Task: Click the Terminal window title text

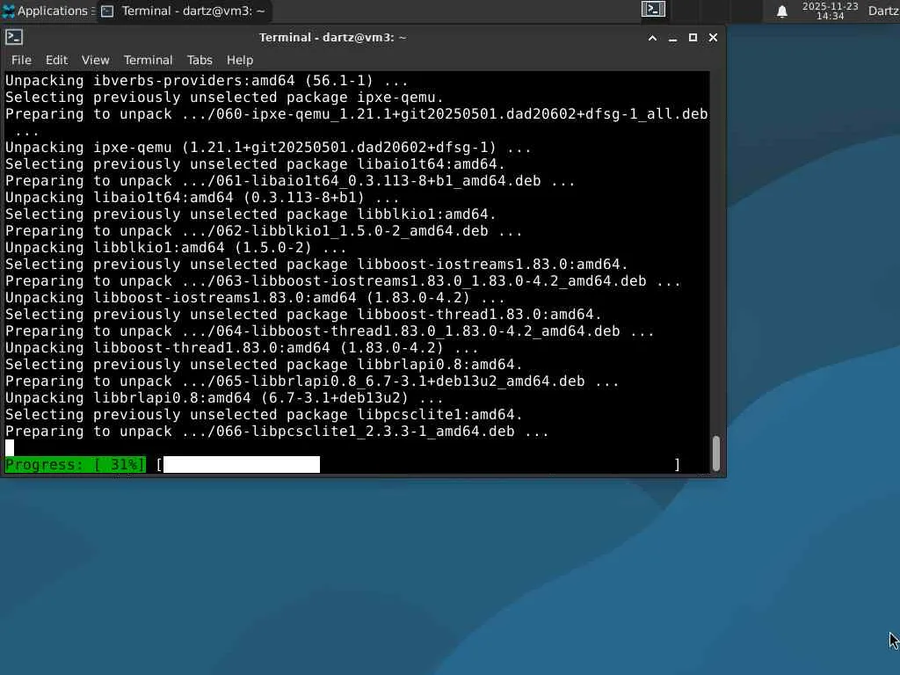Action: [332, 38]
